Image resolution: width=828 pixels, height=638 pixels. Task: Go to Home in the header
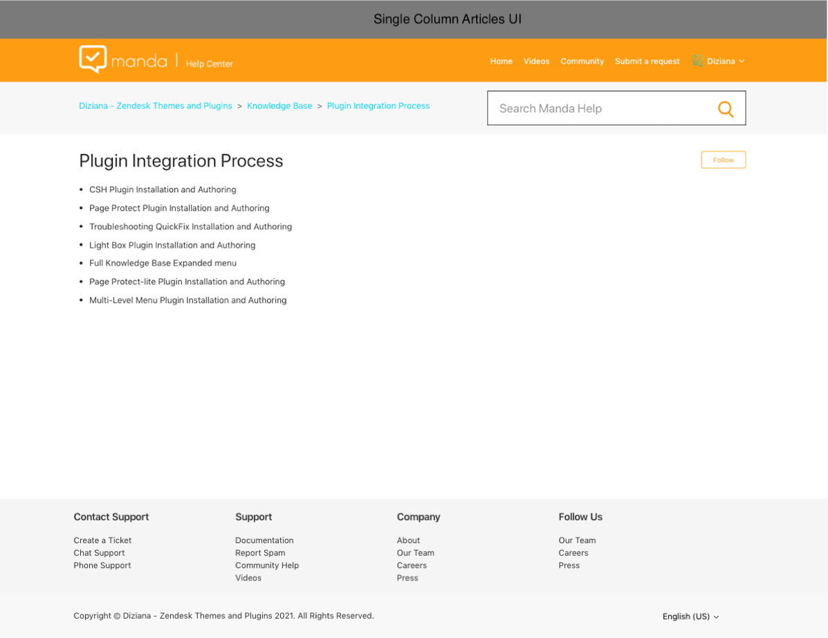click(x=501, y=62)
